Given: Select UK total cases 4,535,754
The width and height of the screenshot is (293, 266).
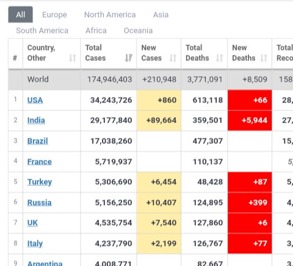Looking at the screenshot, I should pos(114,223).
